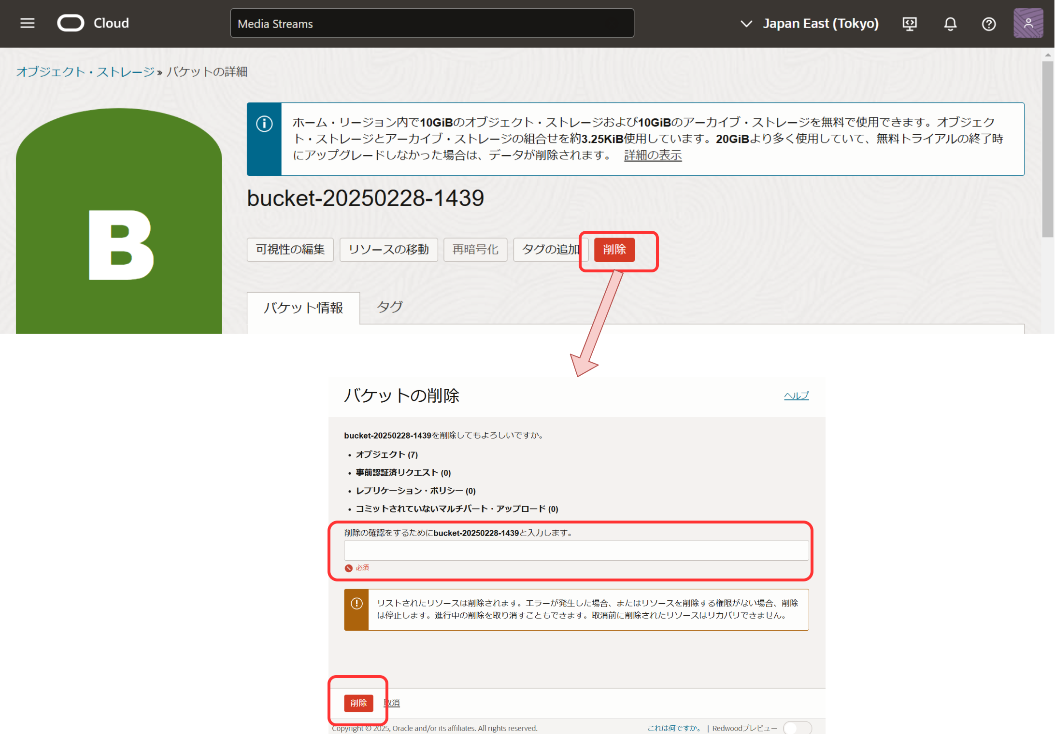Click the 再暗号化 button
Screen dimensions: 1055x735
point(475,250)
